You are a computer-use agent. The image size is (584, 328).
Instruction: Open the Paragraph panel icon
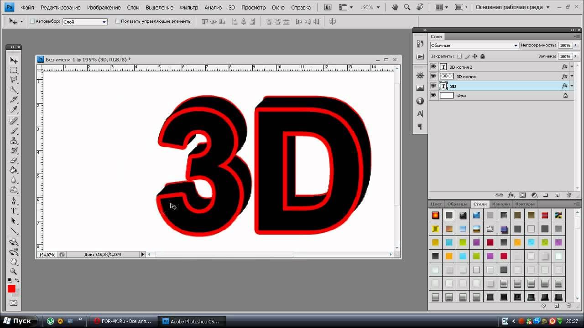click(420, 126)
